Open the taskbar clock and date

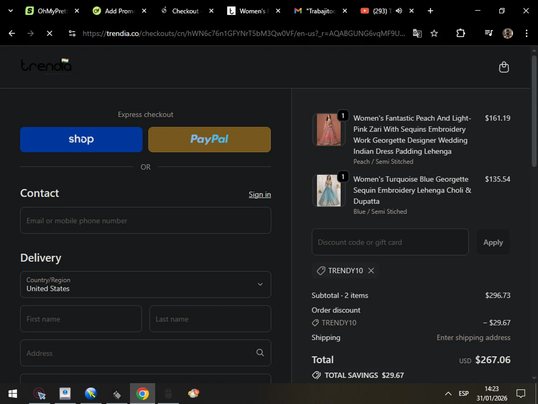pos(492,394)
